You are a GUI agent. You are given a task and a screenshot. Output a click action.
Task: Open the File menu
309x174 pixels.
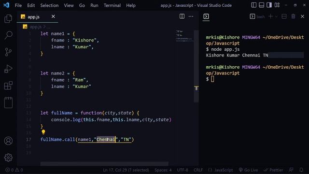[x=18, y=5]
